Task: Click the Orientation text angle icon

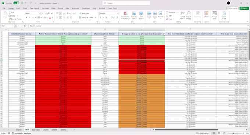Action: point(68,13)
